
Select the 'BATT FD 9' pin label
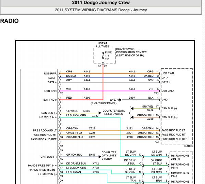pyautogui.click(x=50, y=100)
